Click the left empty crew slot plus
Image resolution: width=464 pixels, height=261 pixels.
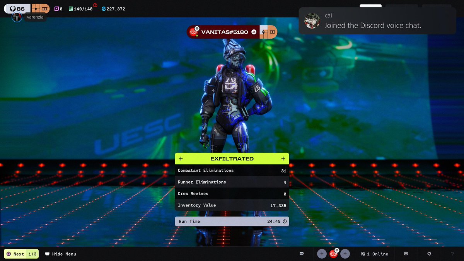pyautogui.click(x=322, y=254)
